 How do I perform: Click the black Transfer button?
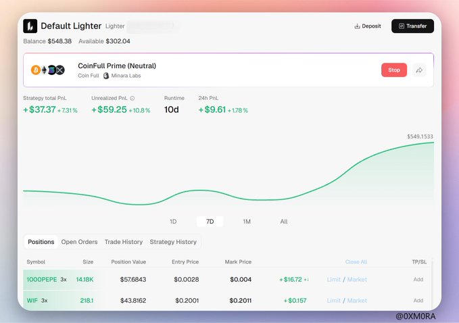[x=412, y=26]
